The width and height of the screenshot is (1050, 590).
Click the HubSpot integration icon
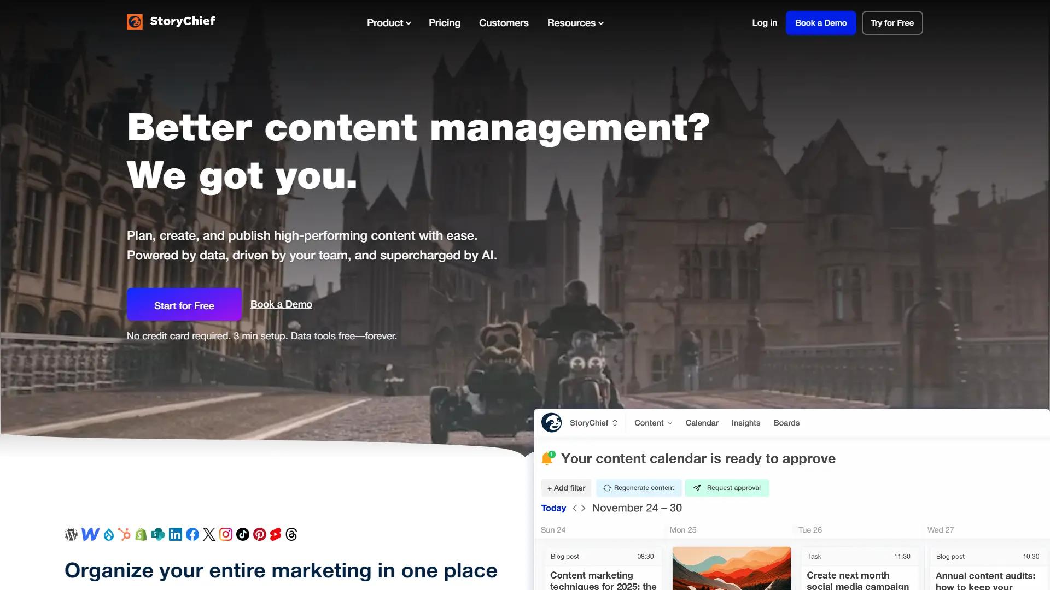point(125,534)
